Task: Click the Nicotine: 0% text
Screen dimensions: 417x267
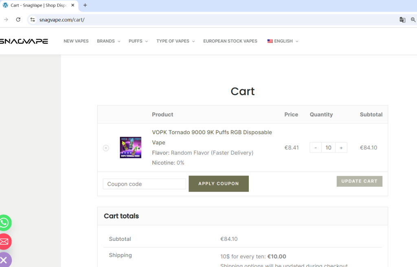Action: point(168,163)
